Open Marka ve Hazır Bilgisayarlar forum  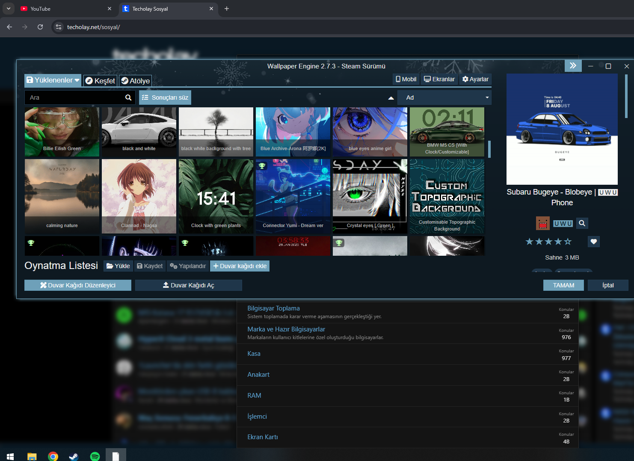(x=286, y=329)
